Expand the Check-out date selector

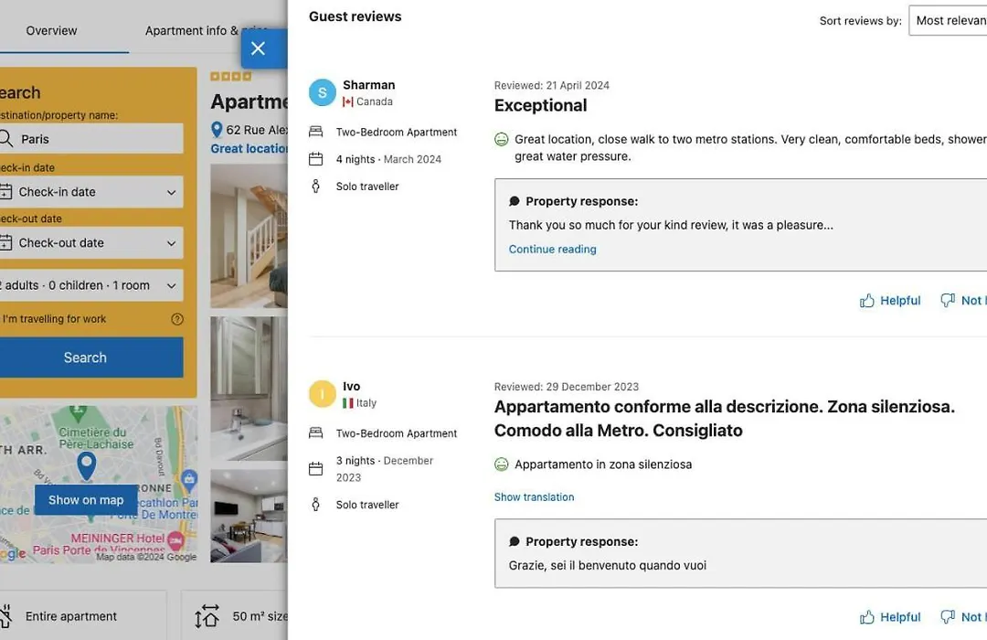tap(91, 243)
